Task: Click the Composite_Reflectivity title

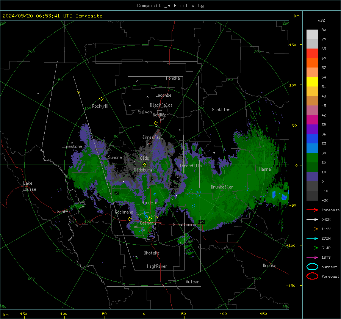Action: click(170, 6)
